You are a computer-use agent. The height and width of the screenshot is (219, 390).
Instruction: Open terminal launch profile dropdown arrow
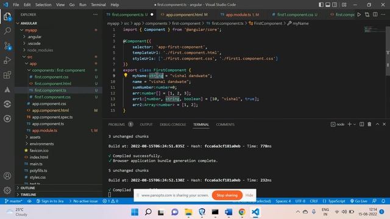(x=355, y=124)
